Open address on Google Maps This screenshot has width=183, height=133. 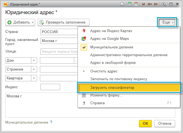[x=109, y=39]
